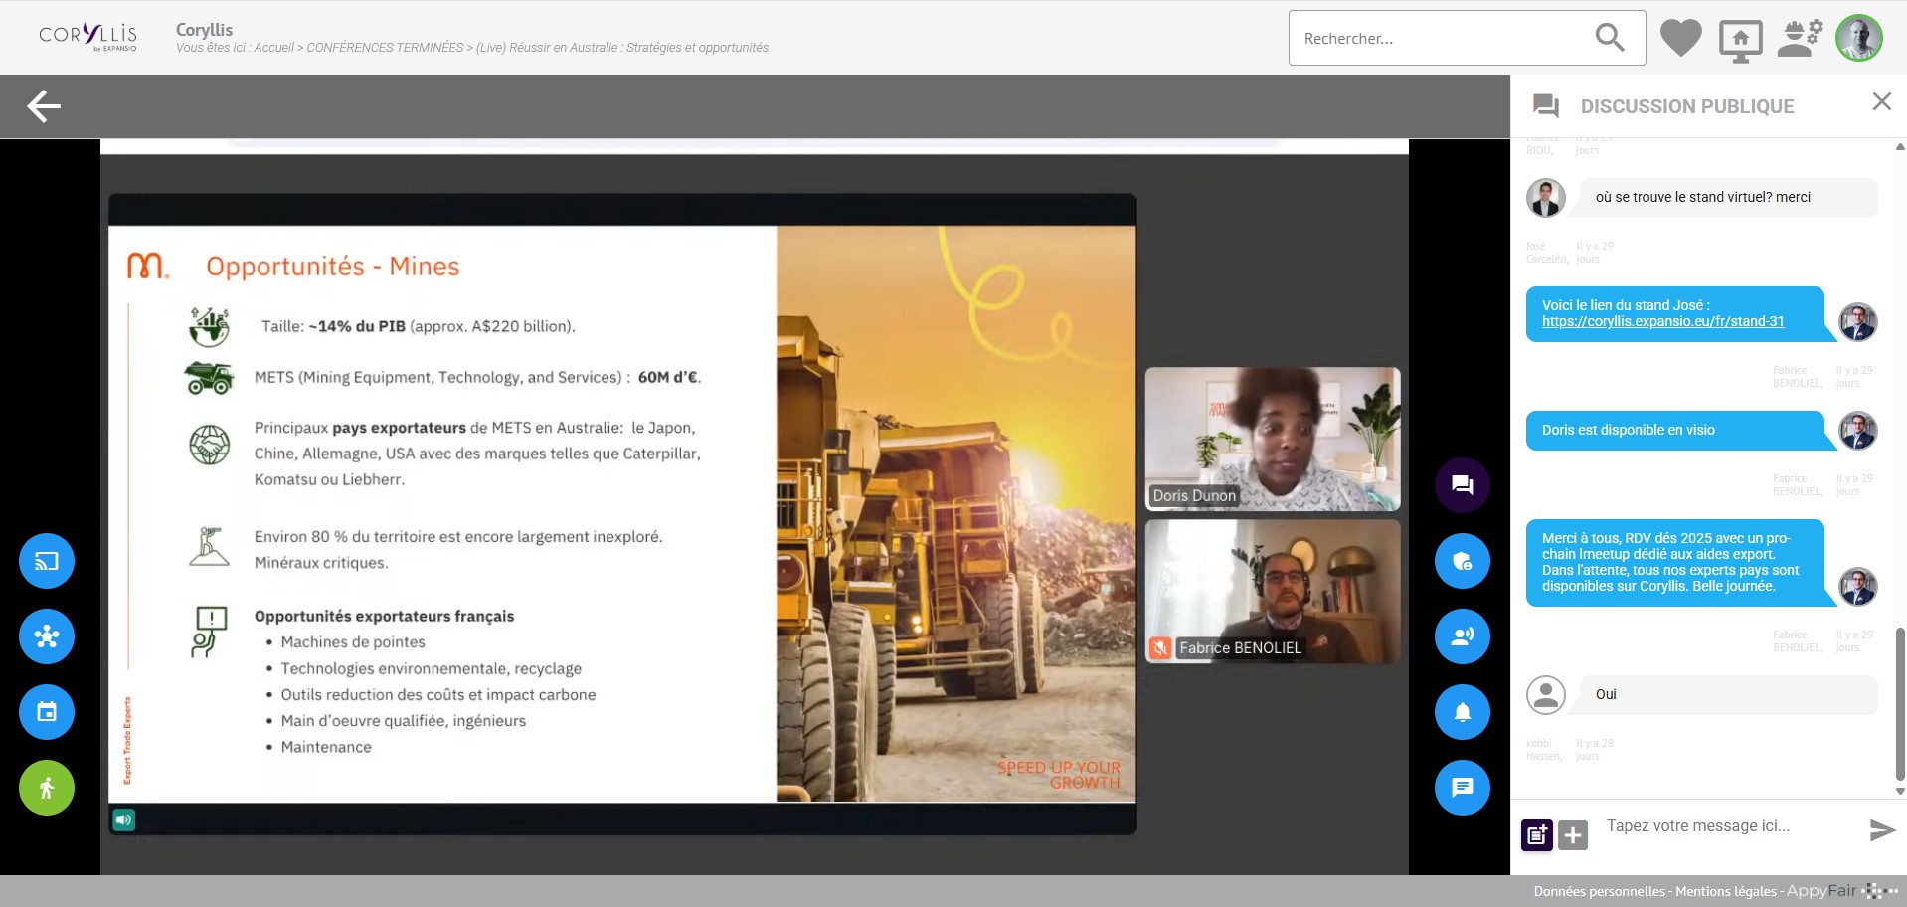1907x907 pixels.
Task: Close the Discussion Publique panel
Action: (1881, 101)
